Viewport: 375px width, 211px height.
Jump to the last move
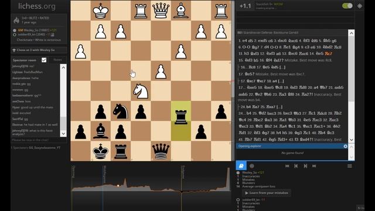coord(314,166)
